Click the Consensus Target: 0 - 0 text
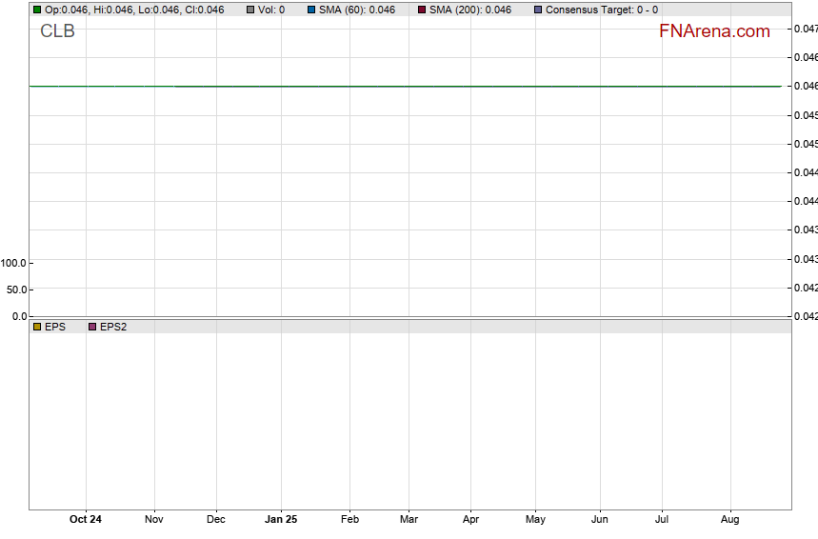818x539 pixels. (601, 10)
